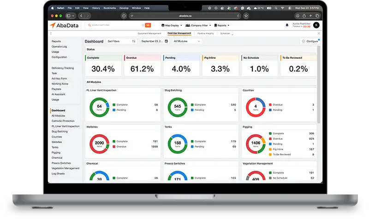Open the September 23 date field
The height and width of the screenshot is (219, 369).
tap(155, 41)
